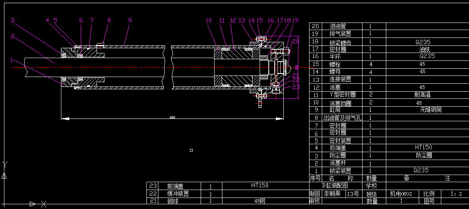The height and width of the screenshot is (209, 469).
Task: Click the 缓冲装置 name cell
Action: 178,194
